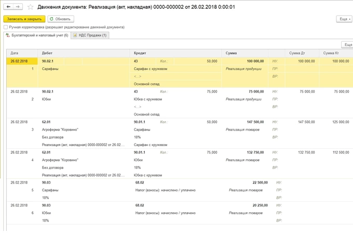Click the green refresh icon on Обновить
This screenshot has width=353, height=233.
(51, 19)
